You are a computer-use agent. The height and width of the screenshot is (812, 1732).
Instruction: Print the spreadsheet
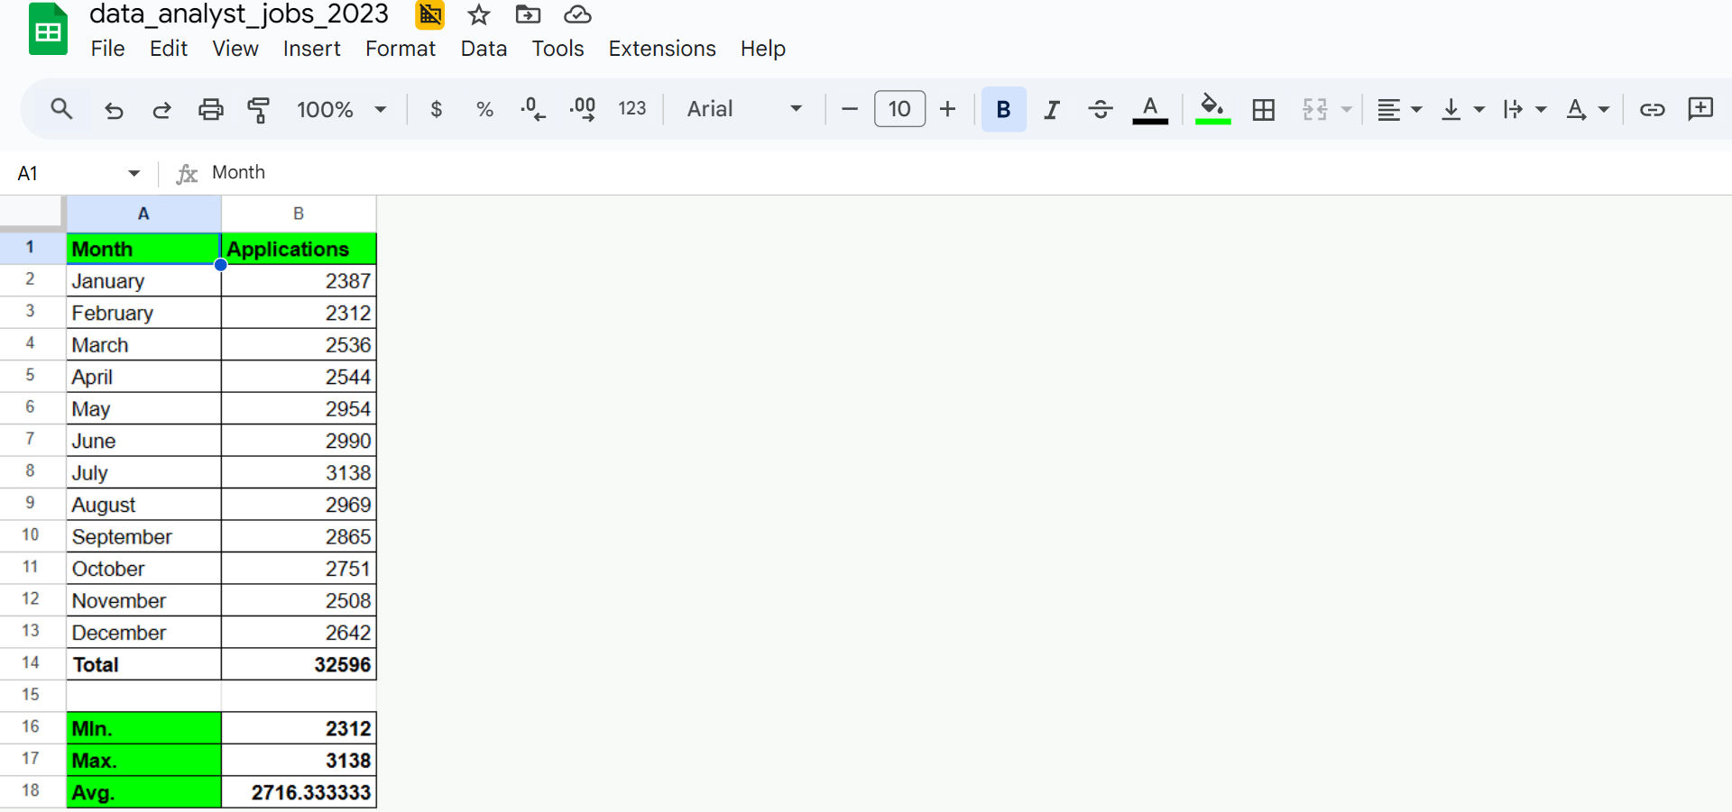(x=210, y=109)
